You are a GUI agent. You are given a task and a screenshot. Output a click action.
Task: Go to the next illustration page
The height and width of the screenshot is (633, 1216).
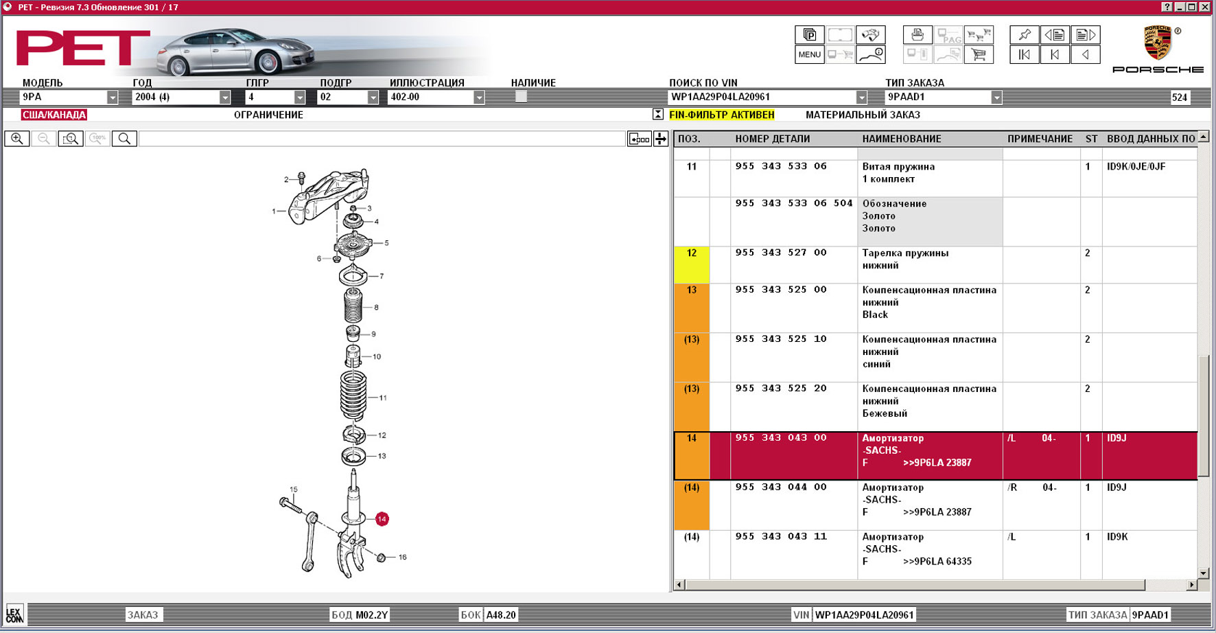pos(1086,35)
